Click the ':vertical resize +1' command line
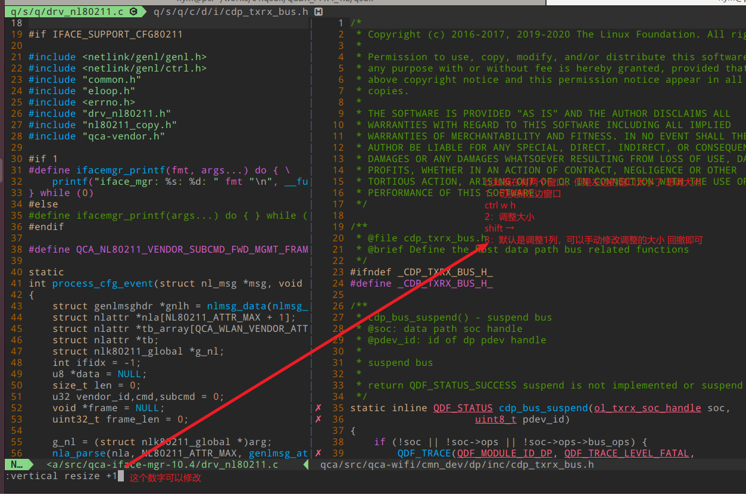 click(61, 476)
